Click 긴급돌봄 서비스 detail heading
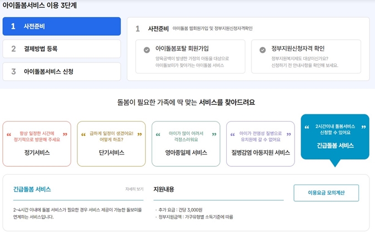 click(x=32, y=189)
